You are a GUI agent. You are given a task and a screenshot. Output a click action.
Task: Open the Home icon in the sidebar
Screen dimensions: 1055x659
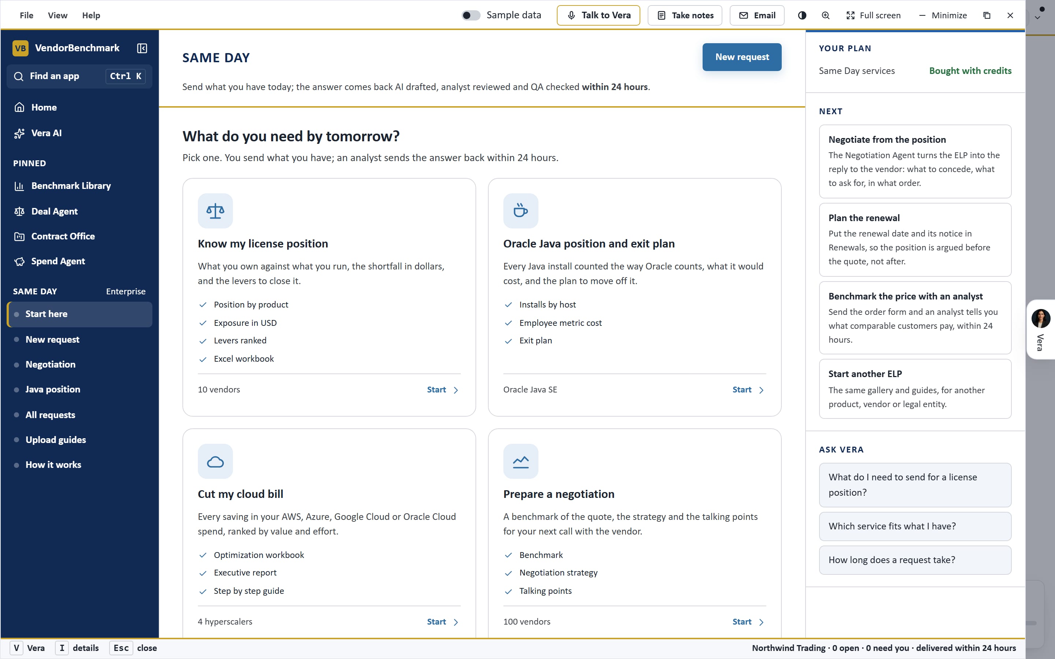(19, 107)
